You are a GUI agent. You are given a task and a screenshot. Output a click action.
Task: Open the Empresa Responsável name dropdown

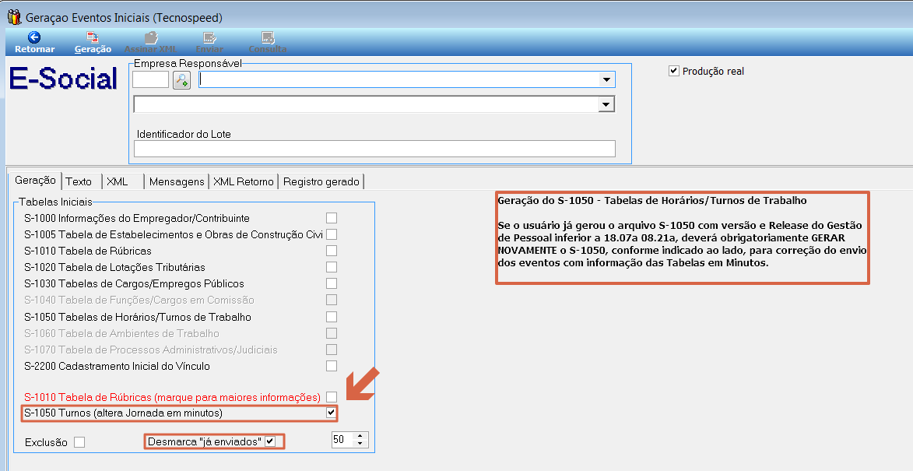[x=606, y=79]
